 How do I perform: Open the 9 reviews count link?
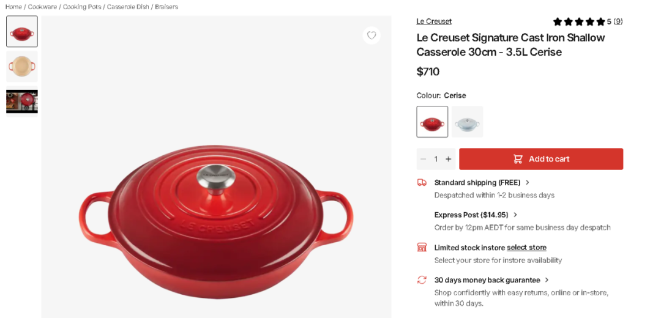(618, 21)
